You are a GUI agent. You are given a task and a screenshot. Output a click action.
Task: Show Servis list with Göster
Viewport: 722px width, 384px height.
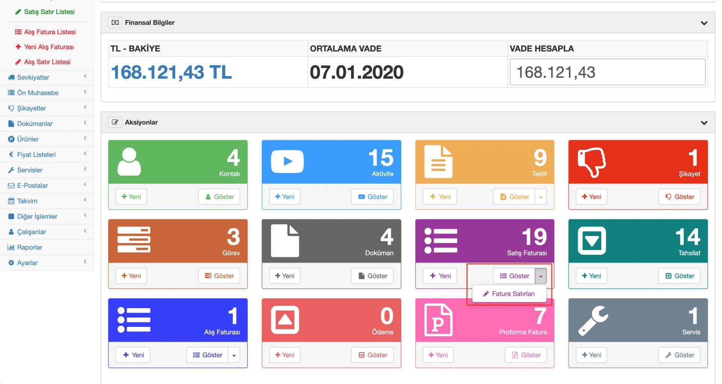(x=679, y=355)
